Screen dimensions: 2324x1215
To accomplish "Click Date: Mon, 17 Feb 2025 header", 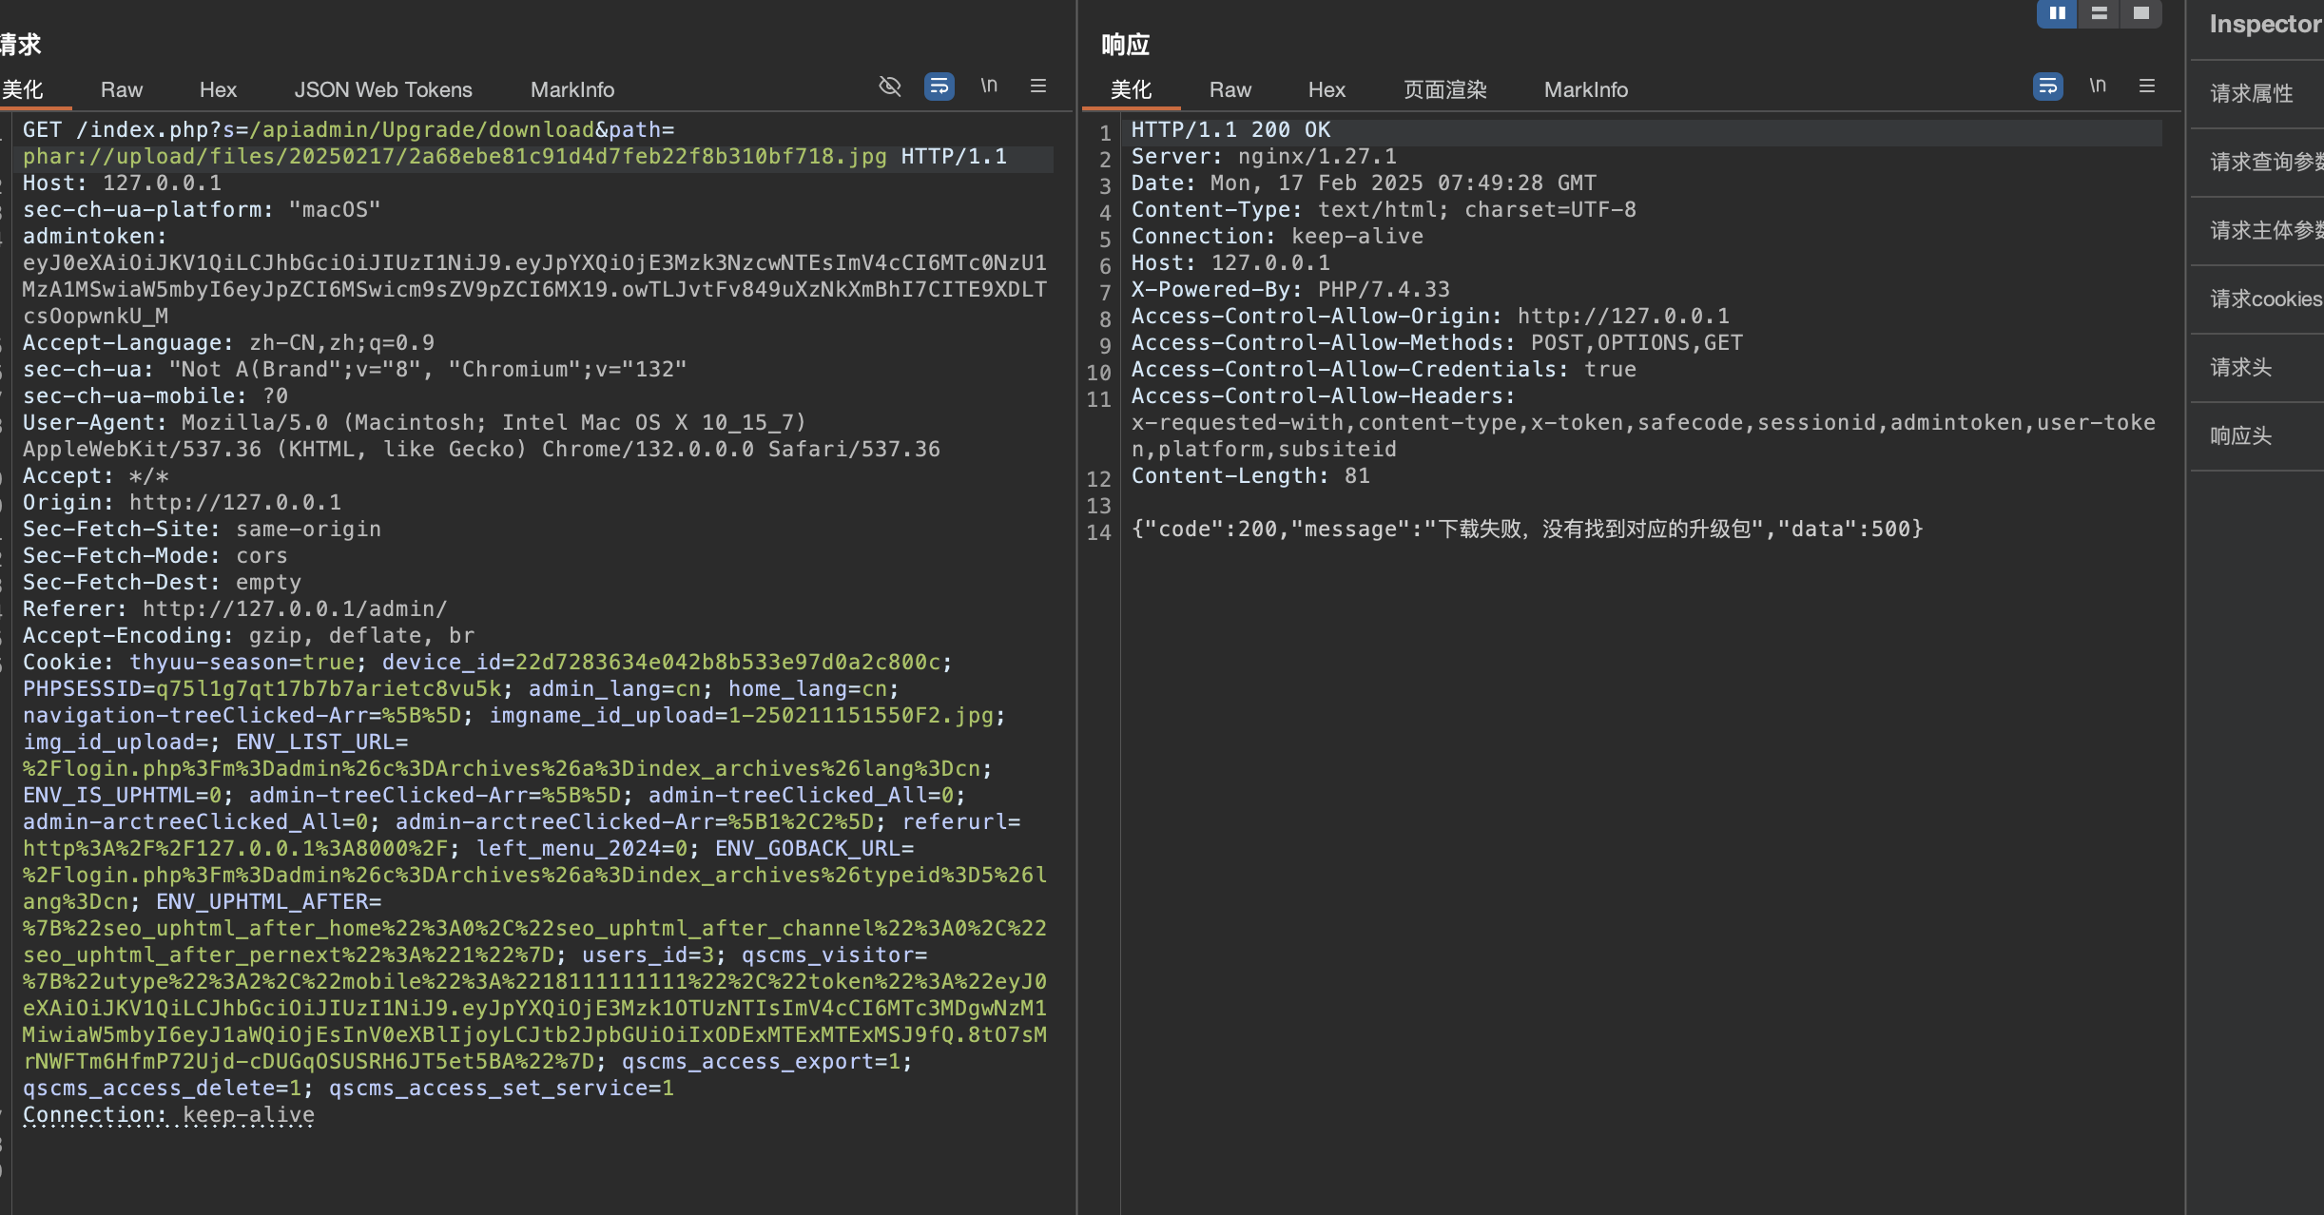I will click(x=1364, y=183).
